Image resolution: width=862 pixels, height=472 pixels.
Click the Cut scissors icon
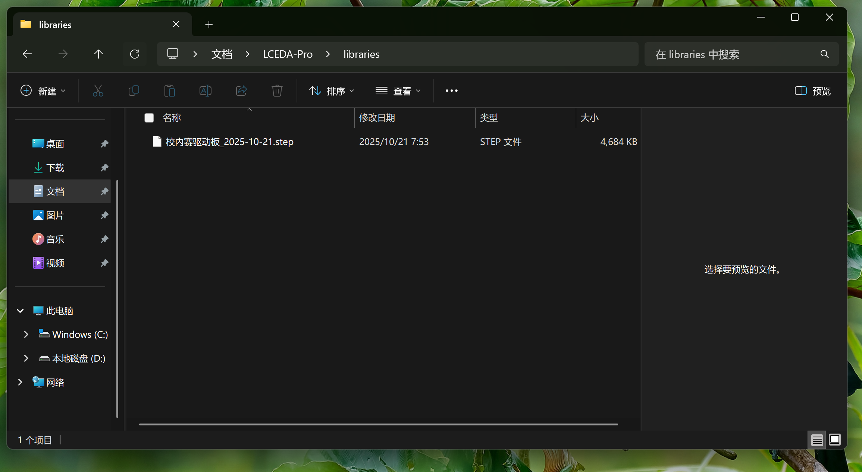pyautogui.click(x=98, y=91)
